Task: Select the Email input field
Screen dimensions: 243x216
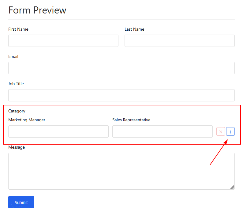Action: 121,68
